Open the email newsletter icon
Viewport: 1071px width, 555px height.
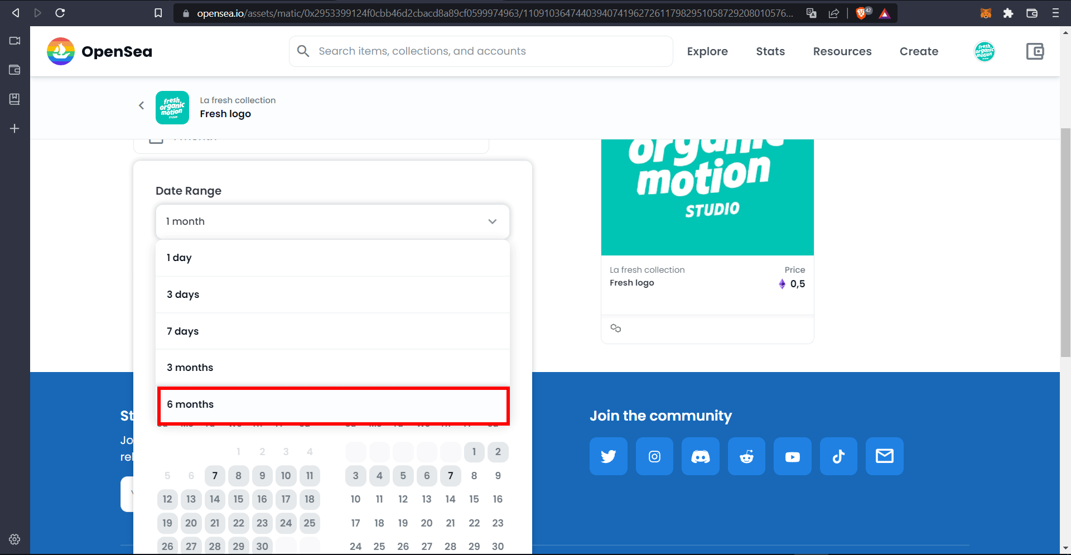[x=885, y=456]
